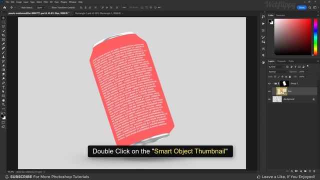Click the Share button
The width and height of the screenshot is (320, 180).
tap(301, 7)
